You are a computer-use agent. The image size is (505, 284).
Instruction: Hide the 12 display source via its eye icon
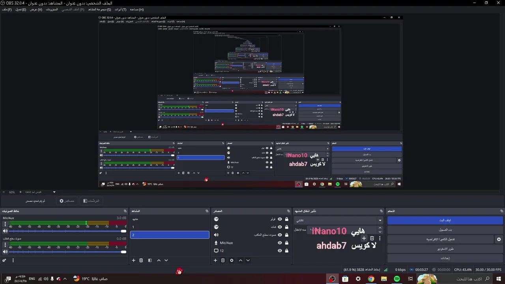(280, 250)
